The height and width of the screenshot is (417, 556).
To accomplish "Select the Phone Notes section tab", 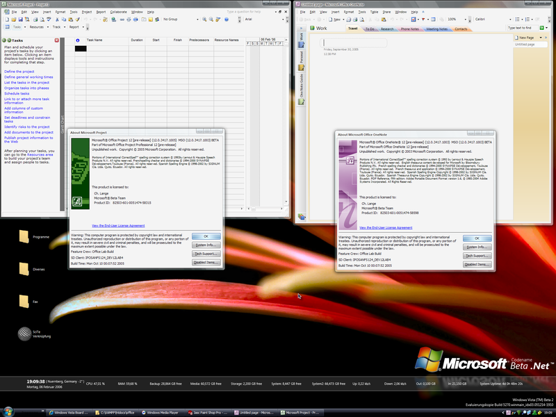I will (409, 29).
